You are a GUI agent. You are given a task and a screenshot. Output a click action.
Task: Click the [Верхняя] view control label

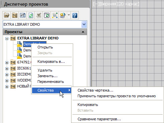click(x=109, y=4)
